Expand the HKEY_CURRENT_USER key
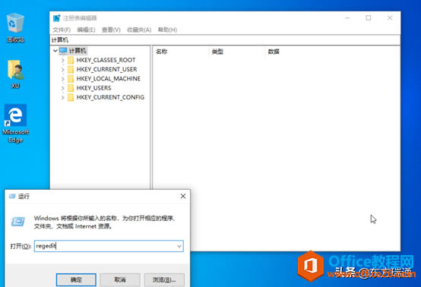This screenshot has height=287, width=421. (63, 69)
